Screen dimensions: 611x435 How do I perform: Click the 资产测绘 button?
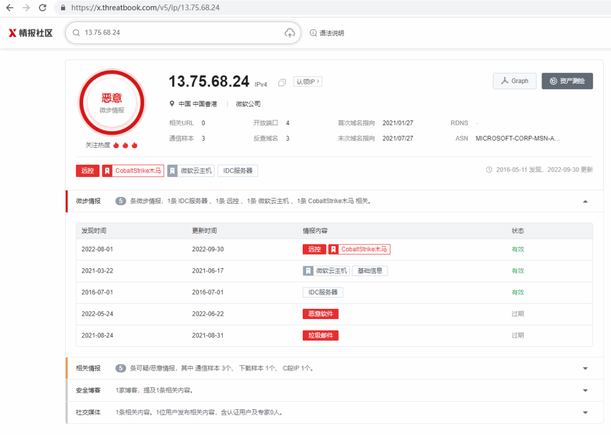tap(567, 81)
